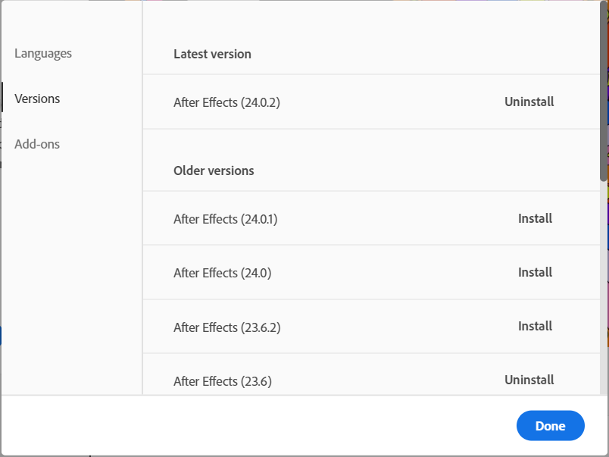
Task: Uninstall After Effects 23.6
Action: point(529,380)
